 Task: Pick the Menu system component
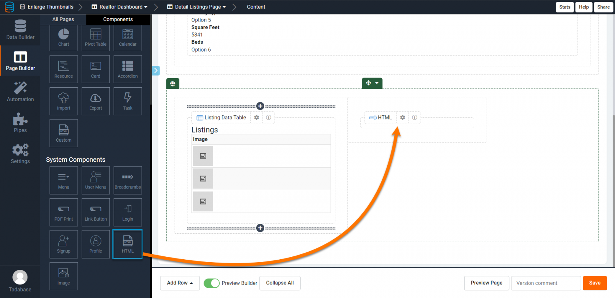tap(64, 180)
